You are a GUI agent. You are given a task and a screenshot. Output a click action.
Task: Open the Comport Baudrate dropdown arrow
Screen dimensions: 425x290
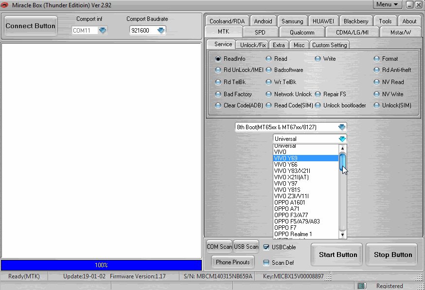(x=161, y=30)
